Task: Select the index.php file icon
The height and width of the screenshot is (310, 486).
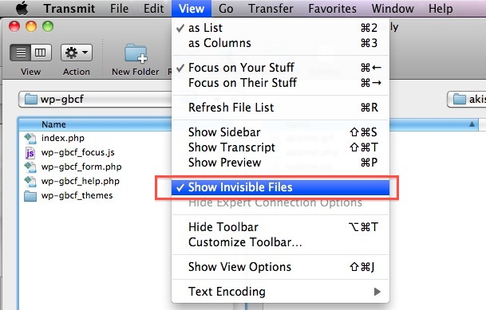Action: (30, 138)
